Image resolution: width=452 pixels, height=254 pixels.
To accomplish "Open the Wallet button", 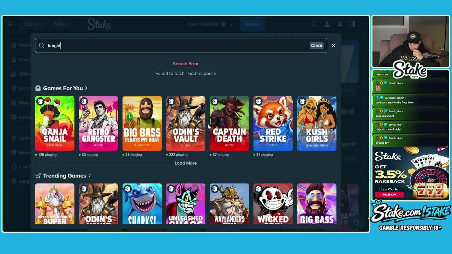I will point(252,24).
